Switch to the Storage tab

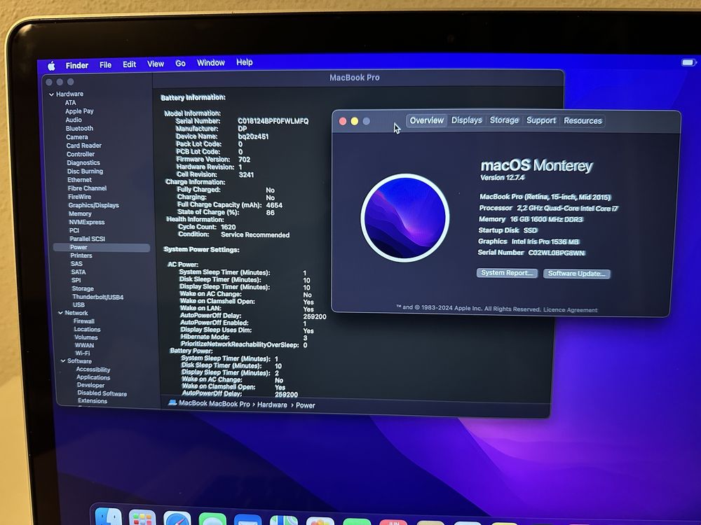504,120
